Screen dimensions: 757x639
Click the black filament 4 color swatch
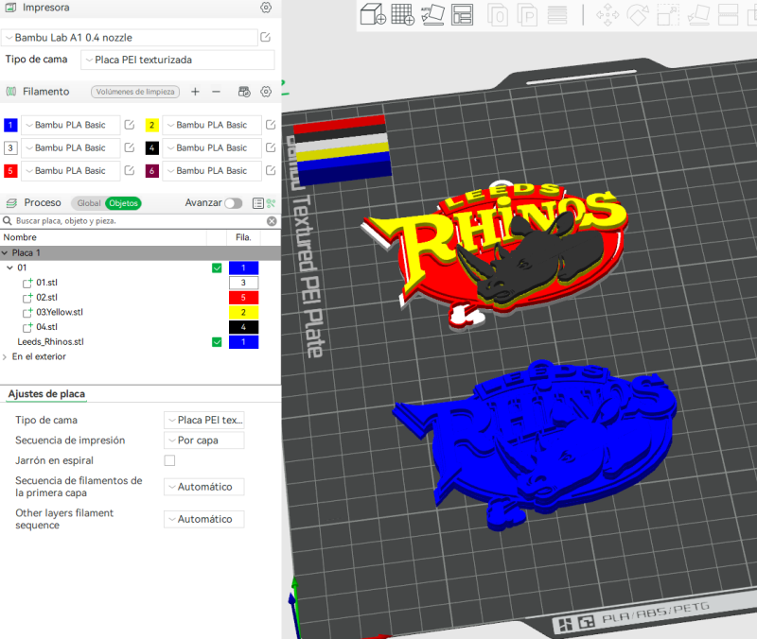(152, 148)
